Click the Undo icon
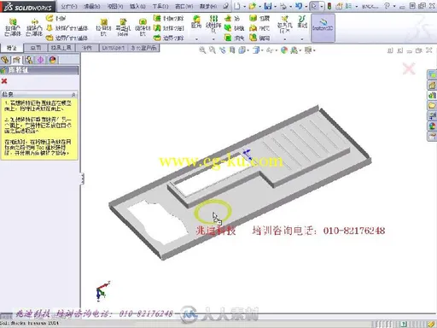Viewport: 437px width, 328px height. pyautogui.click(x=299, y=6)
